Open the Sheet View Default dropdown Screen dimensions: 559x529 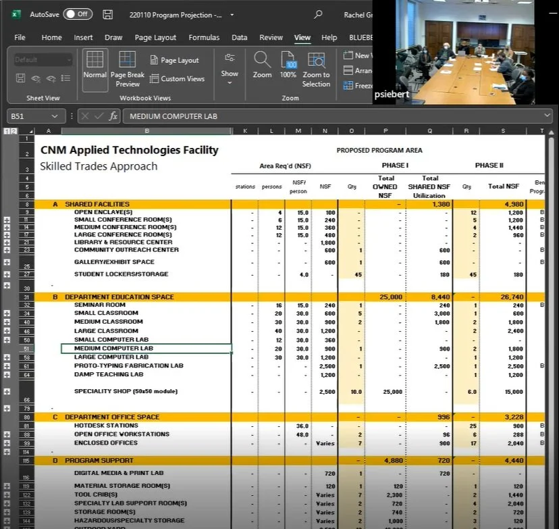tap(43, 60)
